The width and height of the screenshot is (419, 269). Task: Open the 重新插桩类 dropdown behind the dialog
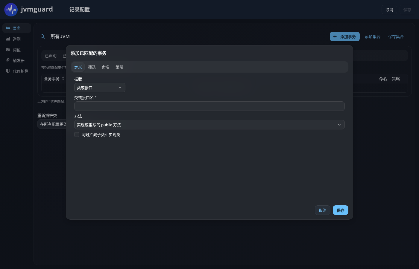[52, 124]
